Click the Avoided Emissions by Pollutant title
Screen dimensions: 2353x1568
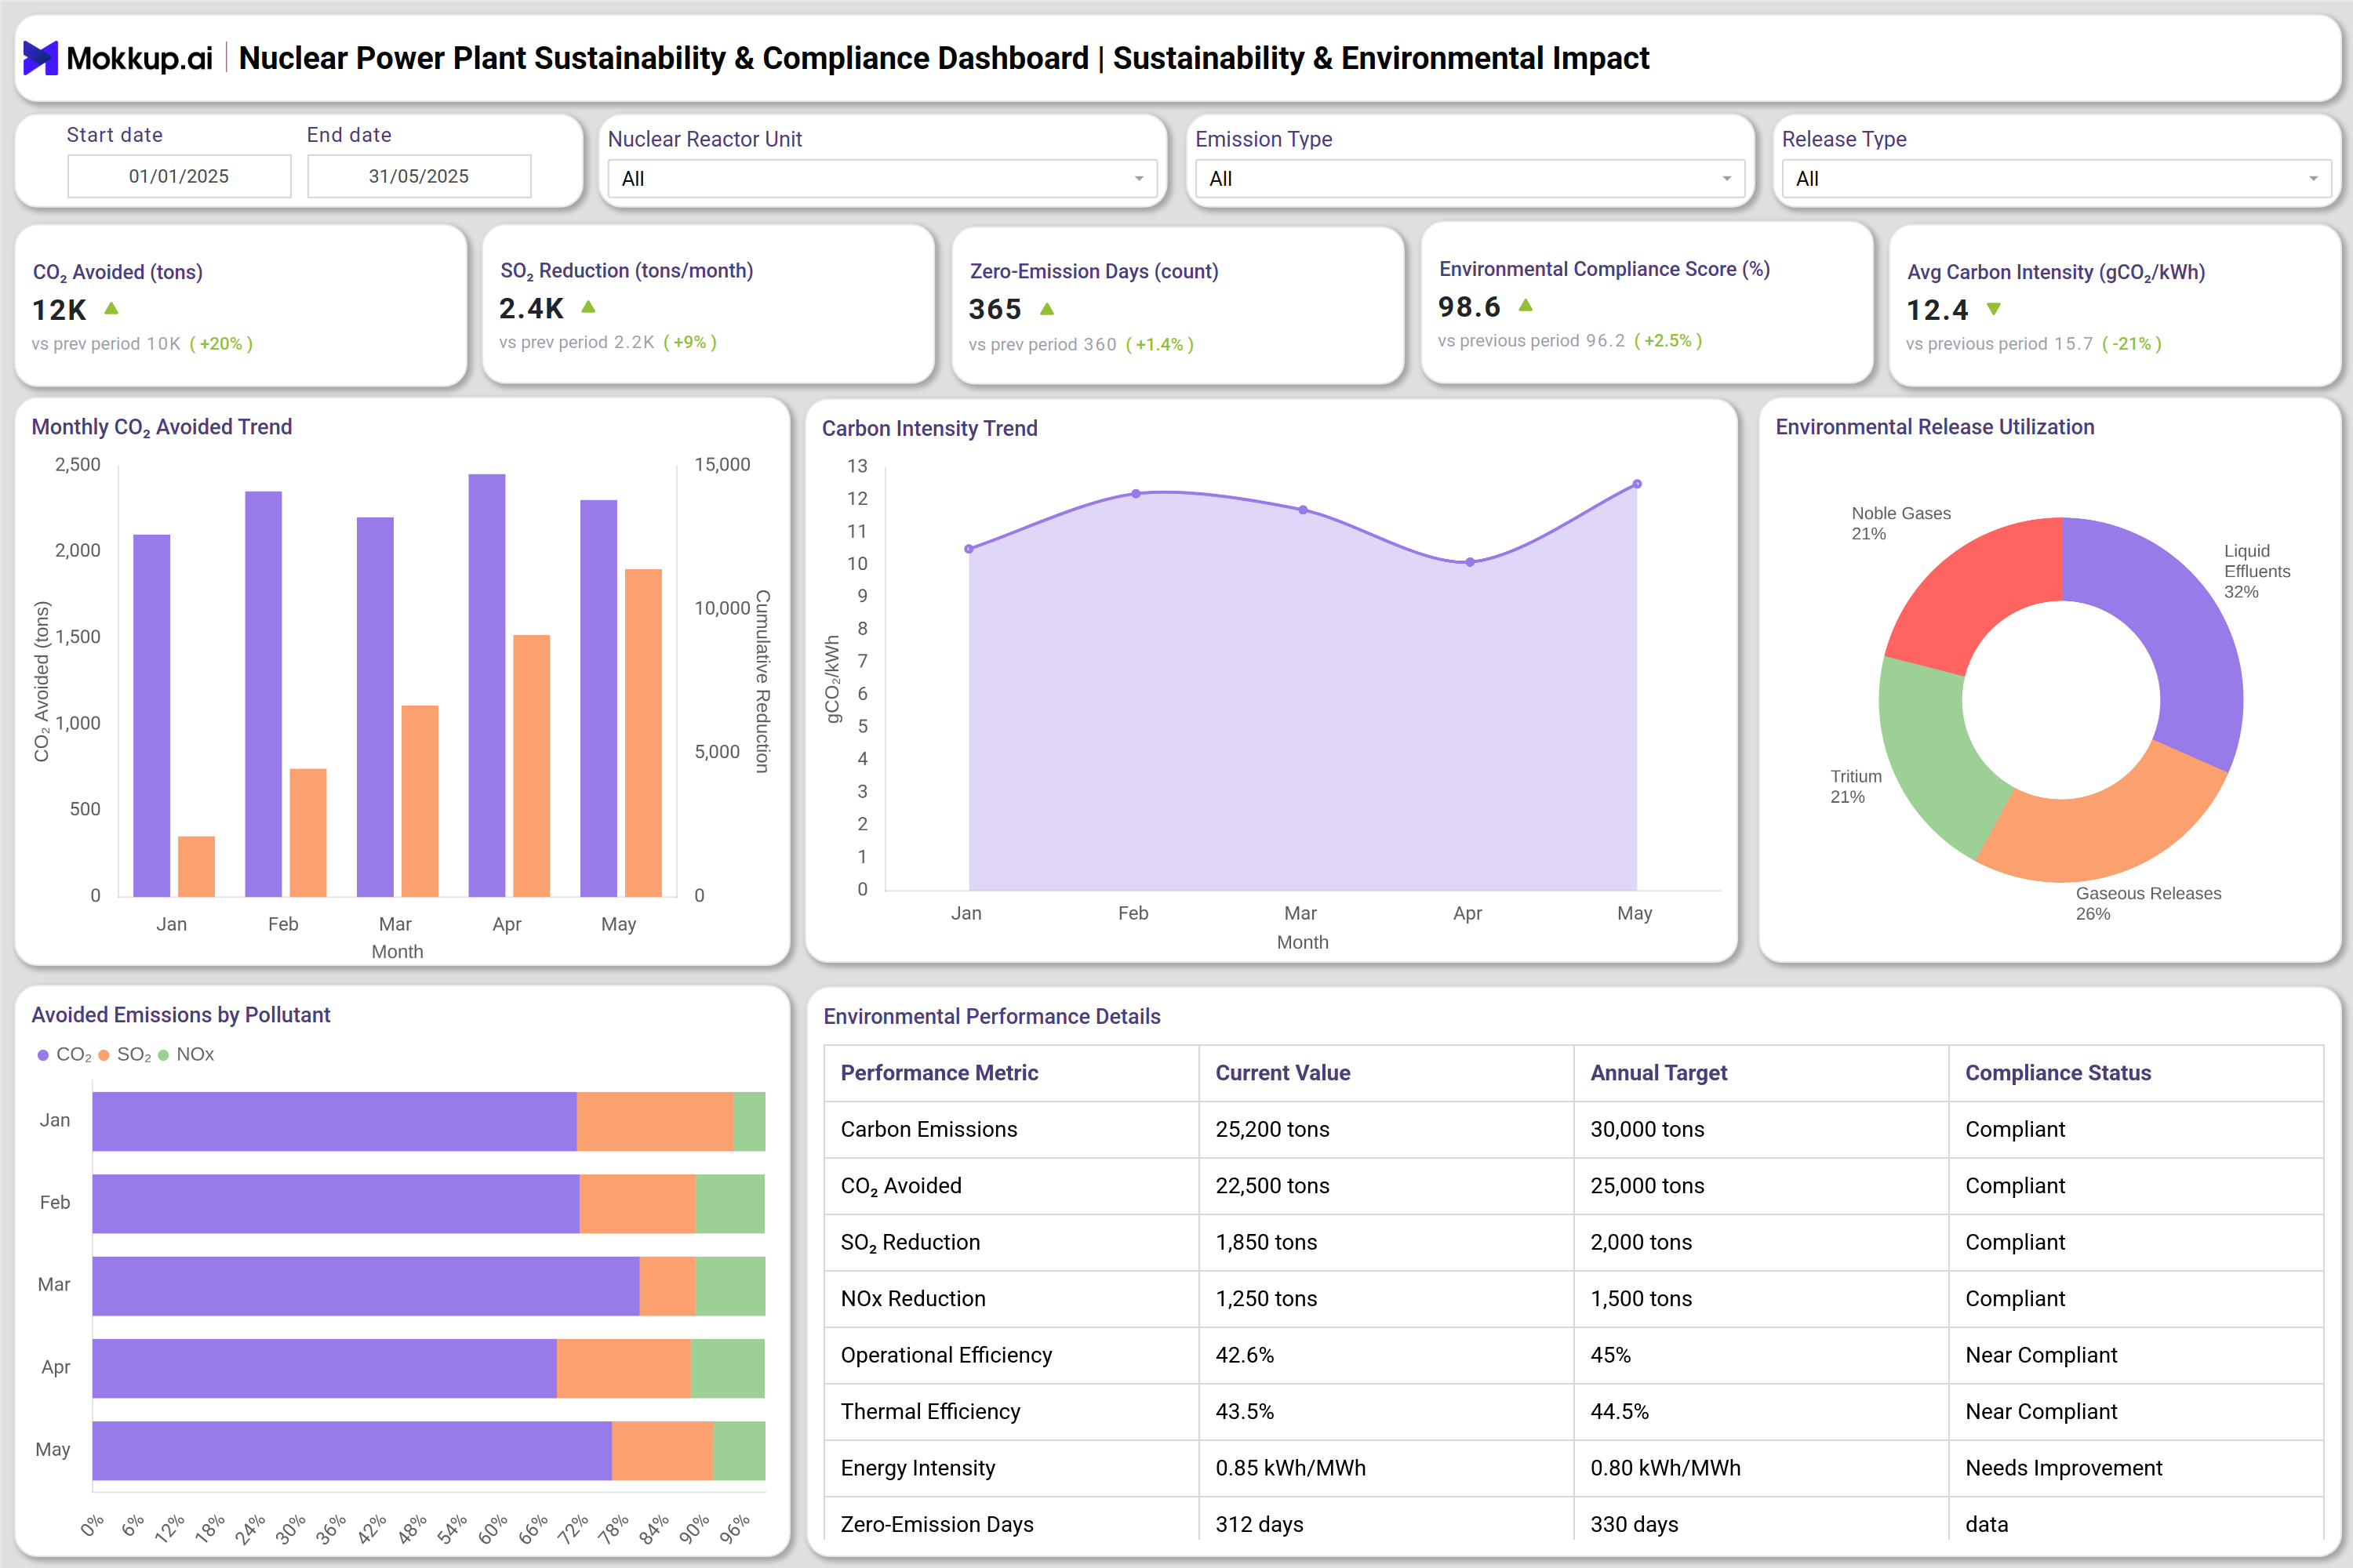coord(181,1015)
